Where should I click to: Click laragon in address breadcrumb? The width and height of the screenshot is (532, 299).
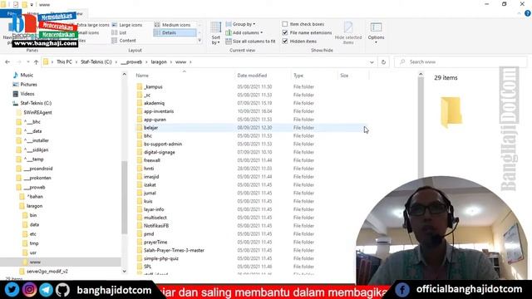(x=159, y=62)
